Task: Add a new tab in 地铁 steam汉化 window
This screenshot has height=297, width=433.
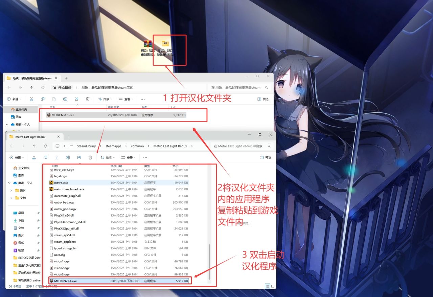Action: pos(66,78)
